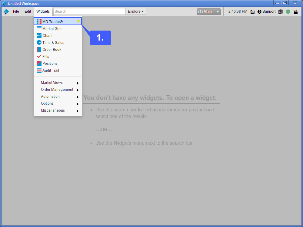Expand the Options submenu
303x227 pixels.
pyautogui.click(x=58, y=104)
